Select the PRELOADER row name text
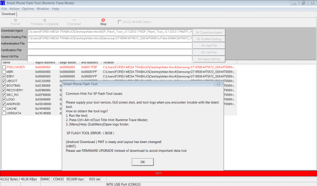 (16, 67)
